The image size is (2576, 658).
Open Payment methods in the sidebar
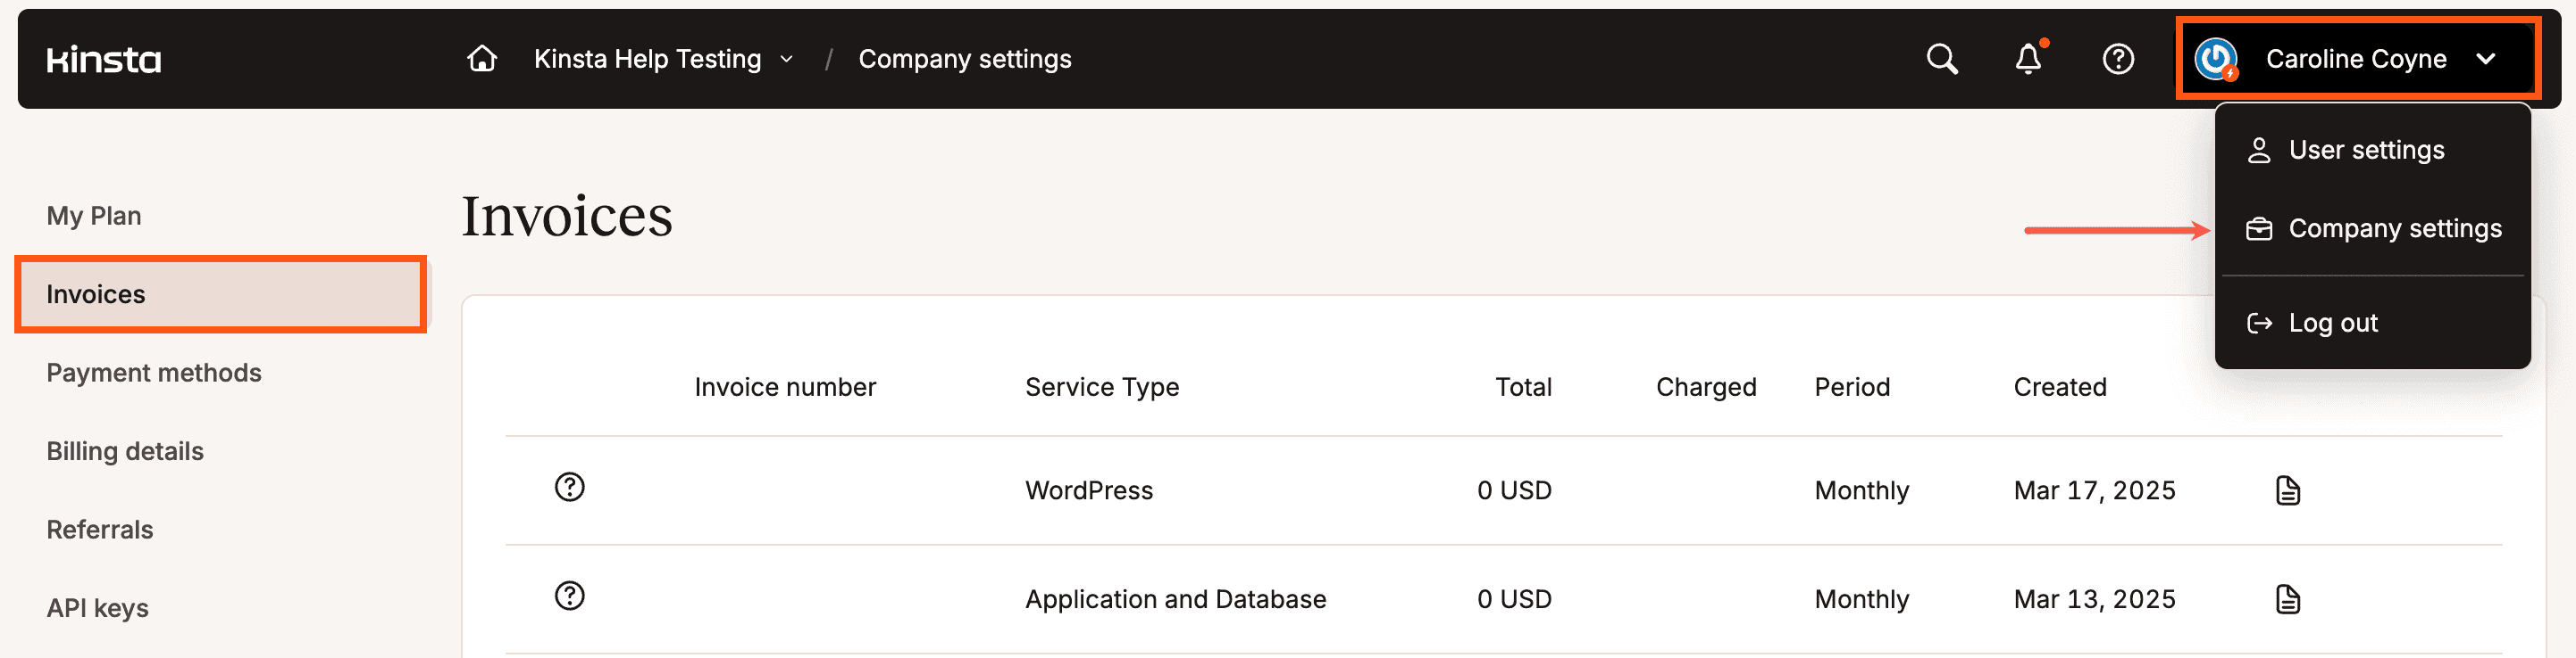(x=154, y=373)
